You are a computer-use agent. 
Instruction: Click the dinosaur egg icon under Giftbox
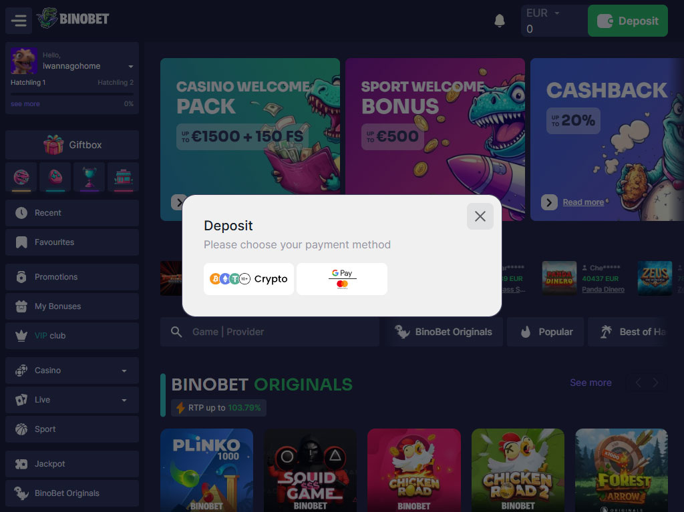tap(55, 177)
